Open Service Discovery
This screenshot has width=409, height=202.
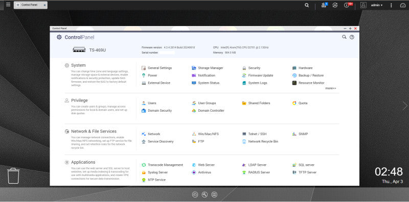[157, 142]
